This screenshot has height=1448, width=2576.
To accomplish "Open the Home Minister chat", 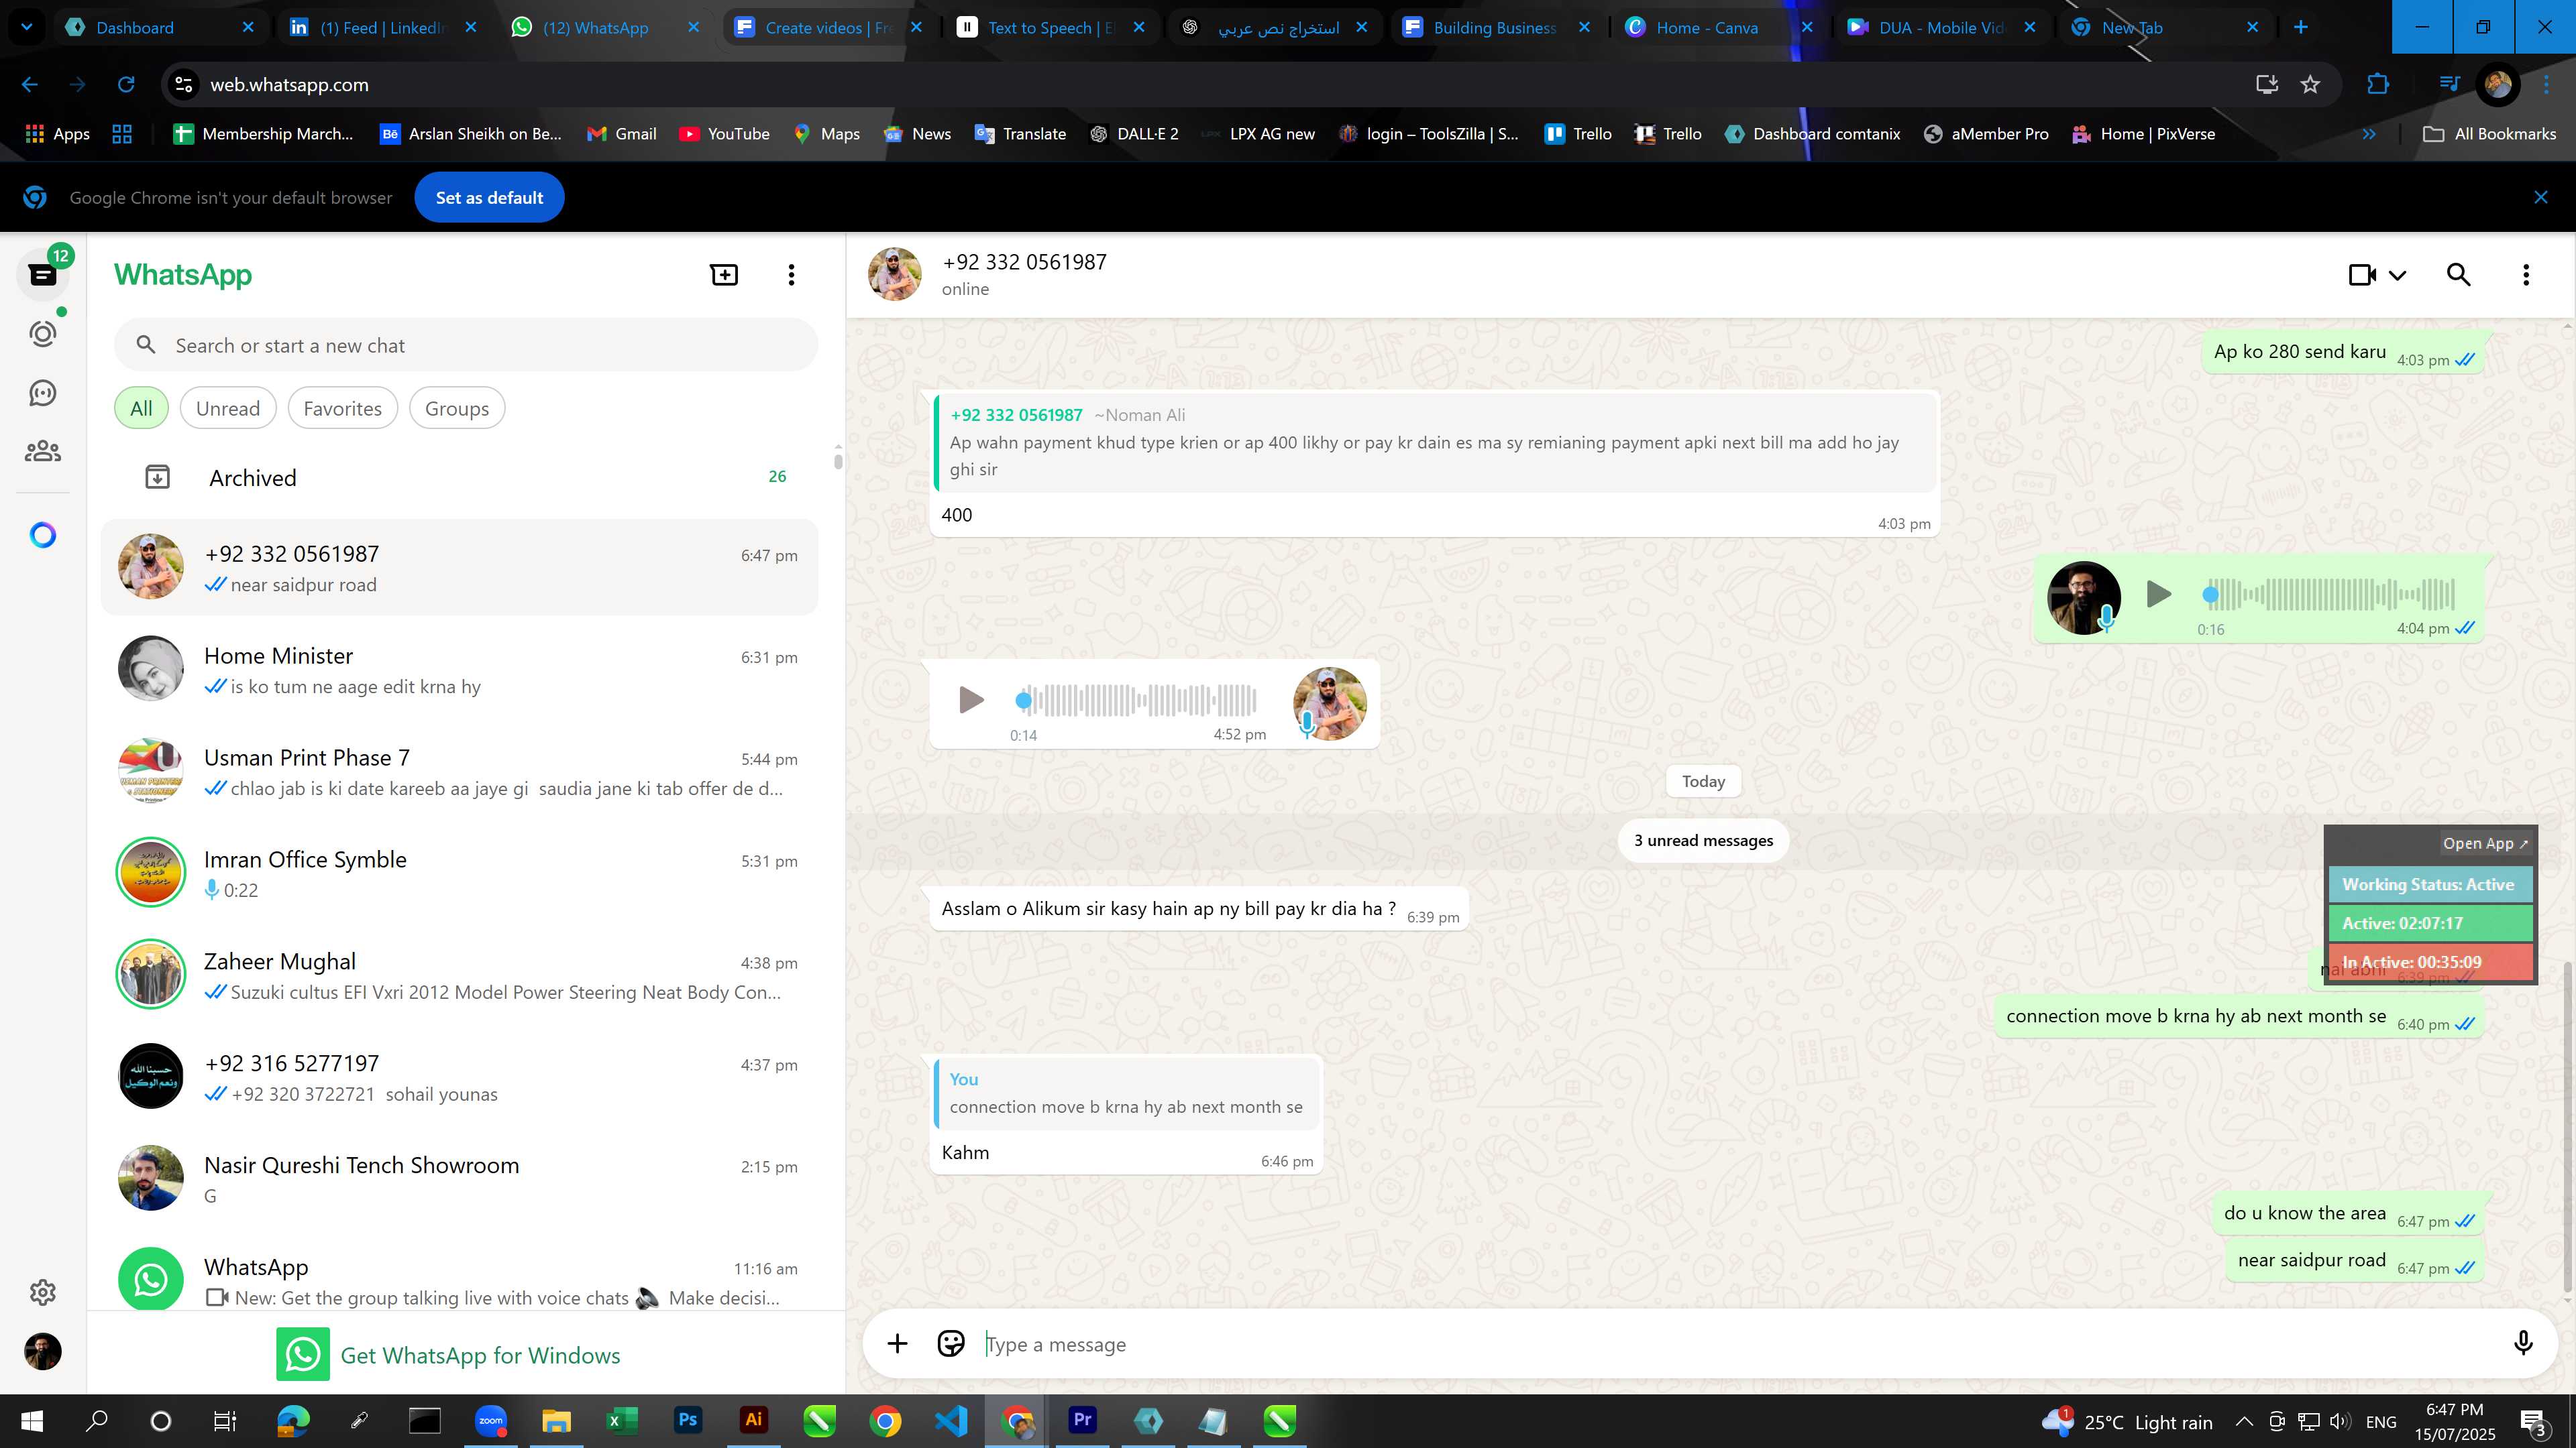I will click(459, 670).
